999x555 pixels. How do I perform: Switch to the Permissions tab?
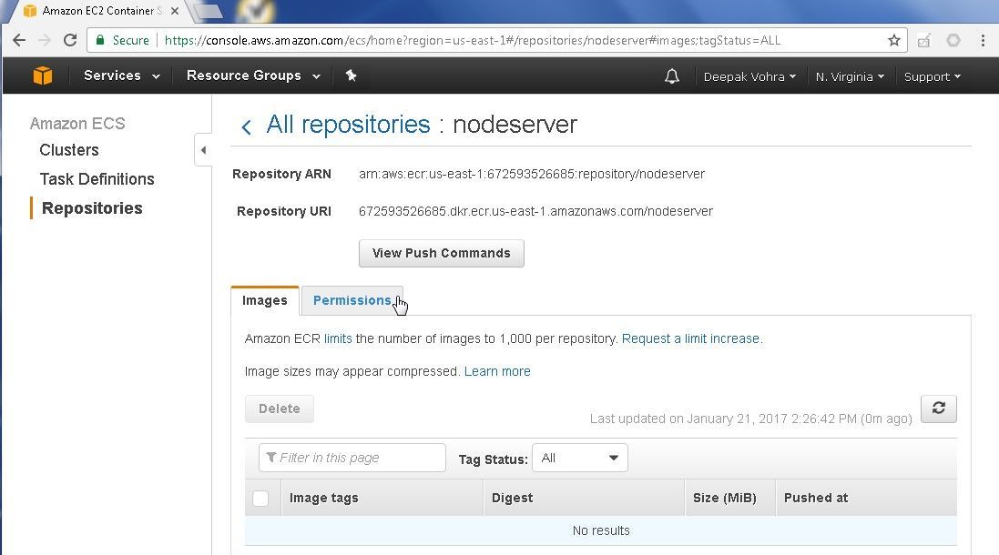(352, 300)
